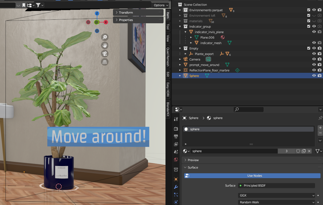Uncheck Environnements parquet collection checkbox
Image resolution: width=323 pixels, height=205 pixels.
point(309,10)
